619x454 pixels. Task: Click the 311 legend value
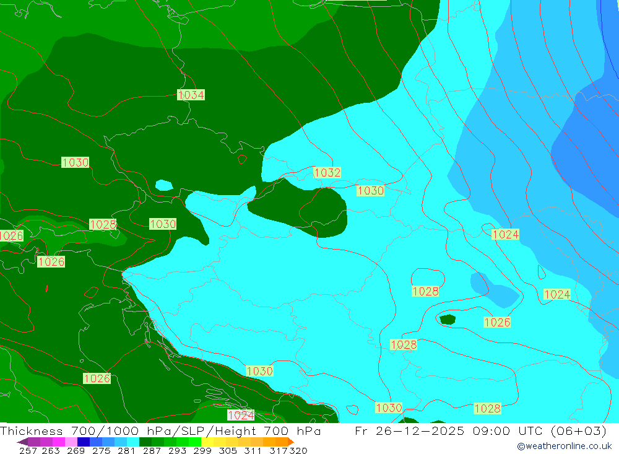click(253, 450)
